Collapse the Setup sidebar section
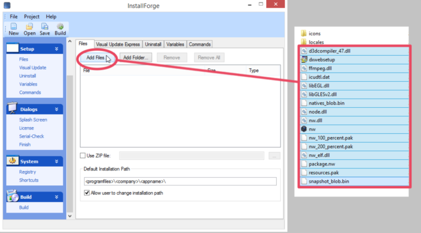The width and height of the screenshot is (421, 233). (x=57, y=48)
